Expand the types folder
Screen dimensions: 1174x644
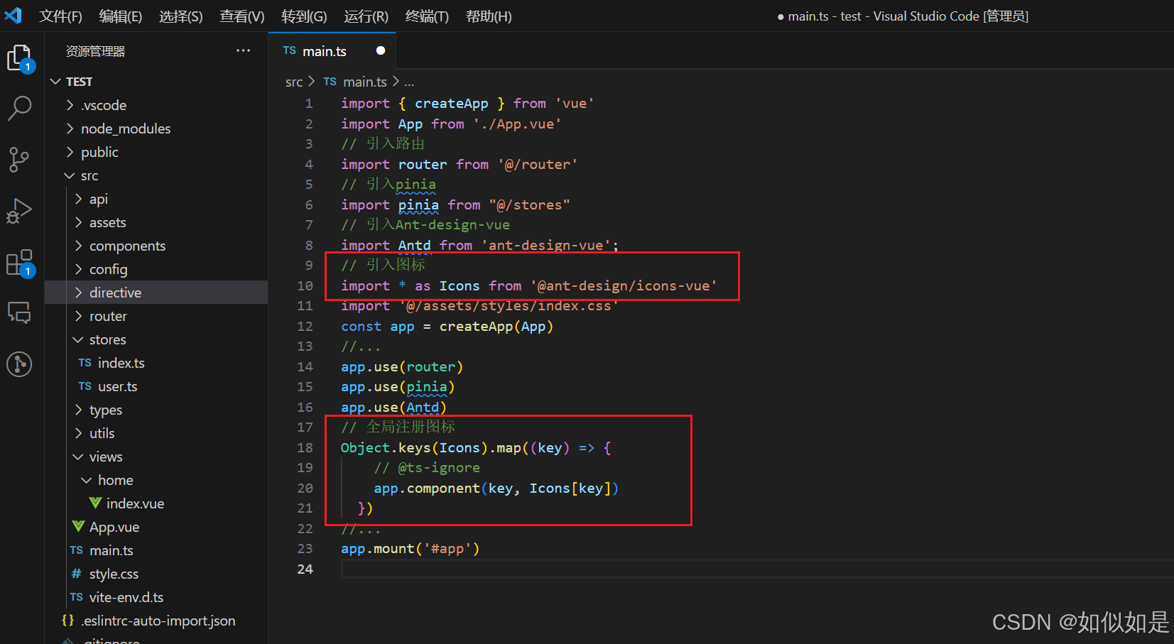79,410
